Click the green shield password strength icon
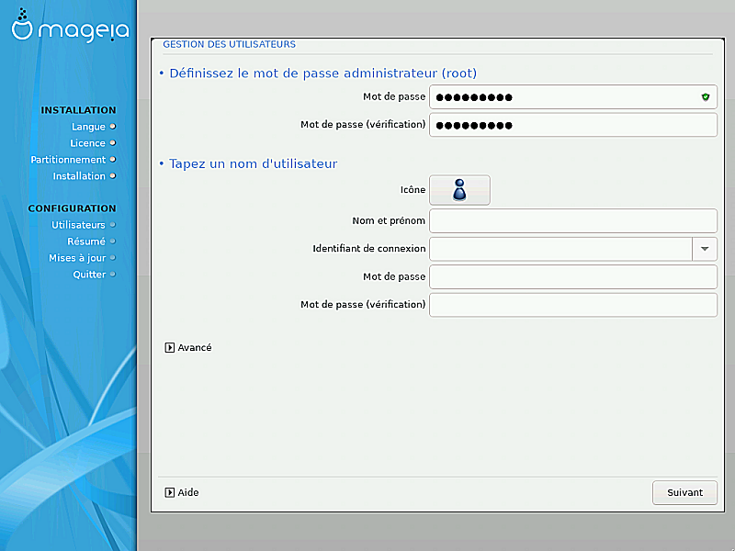Screen dimensions: 735x551 705,97
